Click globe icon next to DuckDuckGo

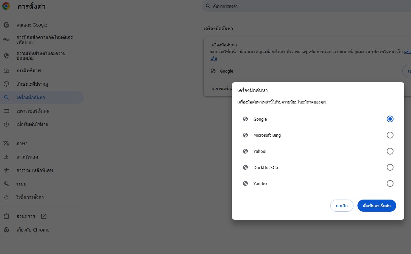245,167
